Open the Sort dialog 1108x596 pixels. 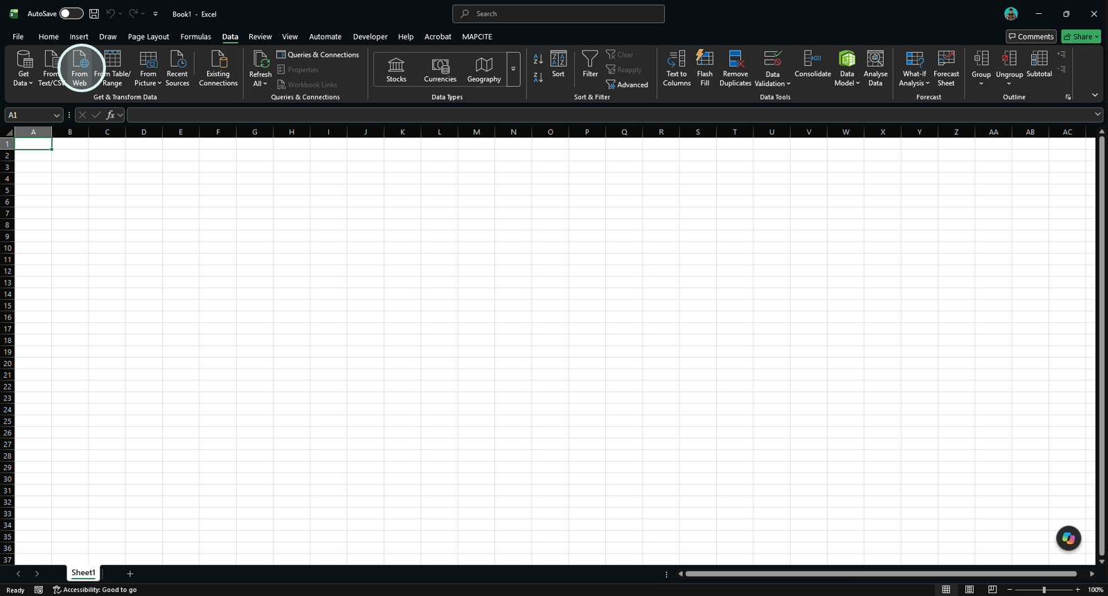pyautogui.click(x=558, y=64)
